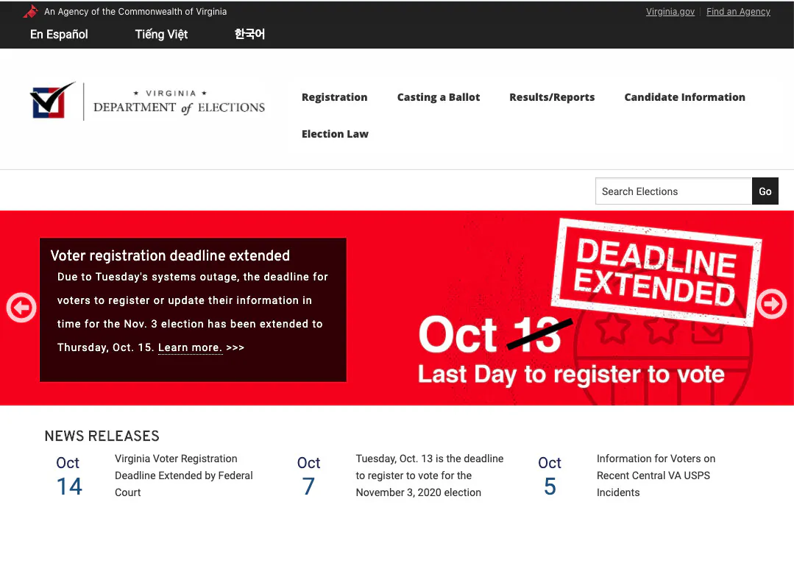Open the Oct 14 news release about Federal Court
The height and width of the screenshot is (580, 794).
coord(184,475)
